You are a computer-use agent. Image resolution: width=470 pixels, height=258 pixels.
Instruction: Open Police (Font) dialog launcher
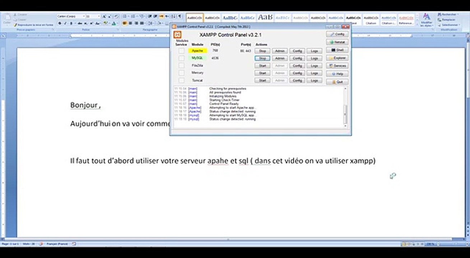tap(118, 30)
